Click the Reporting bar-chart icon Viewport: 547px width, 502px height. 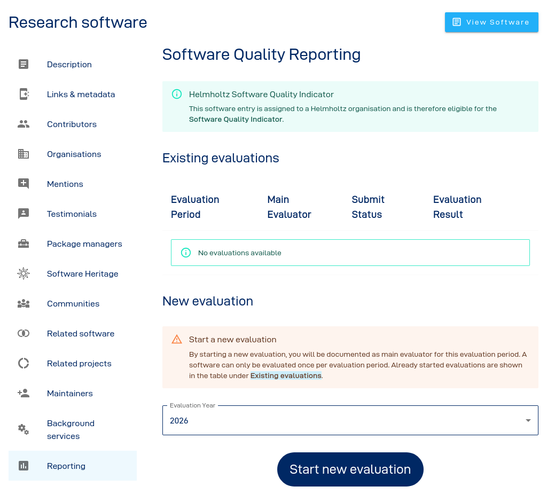(24, 466)
